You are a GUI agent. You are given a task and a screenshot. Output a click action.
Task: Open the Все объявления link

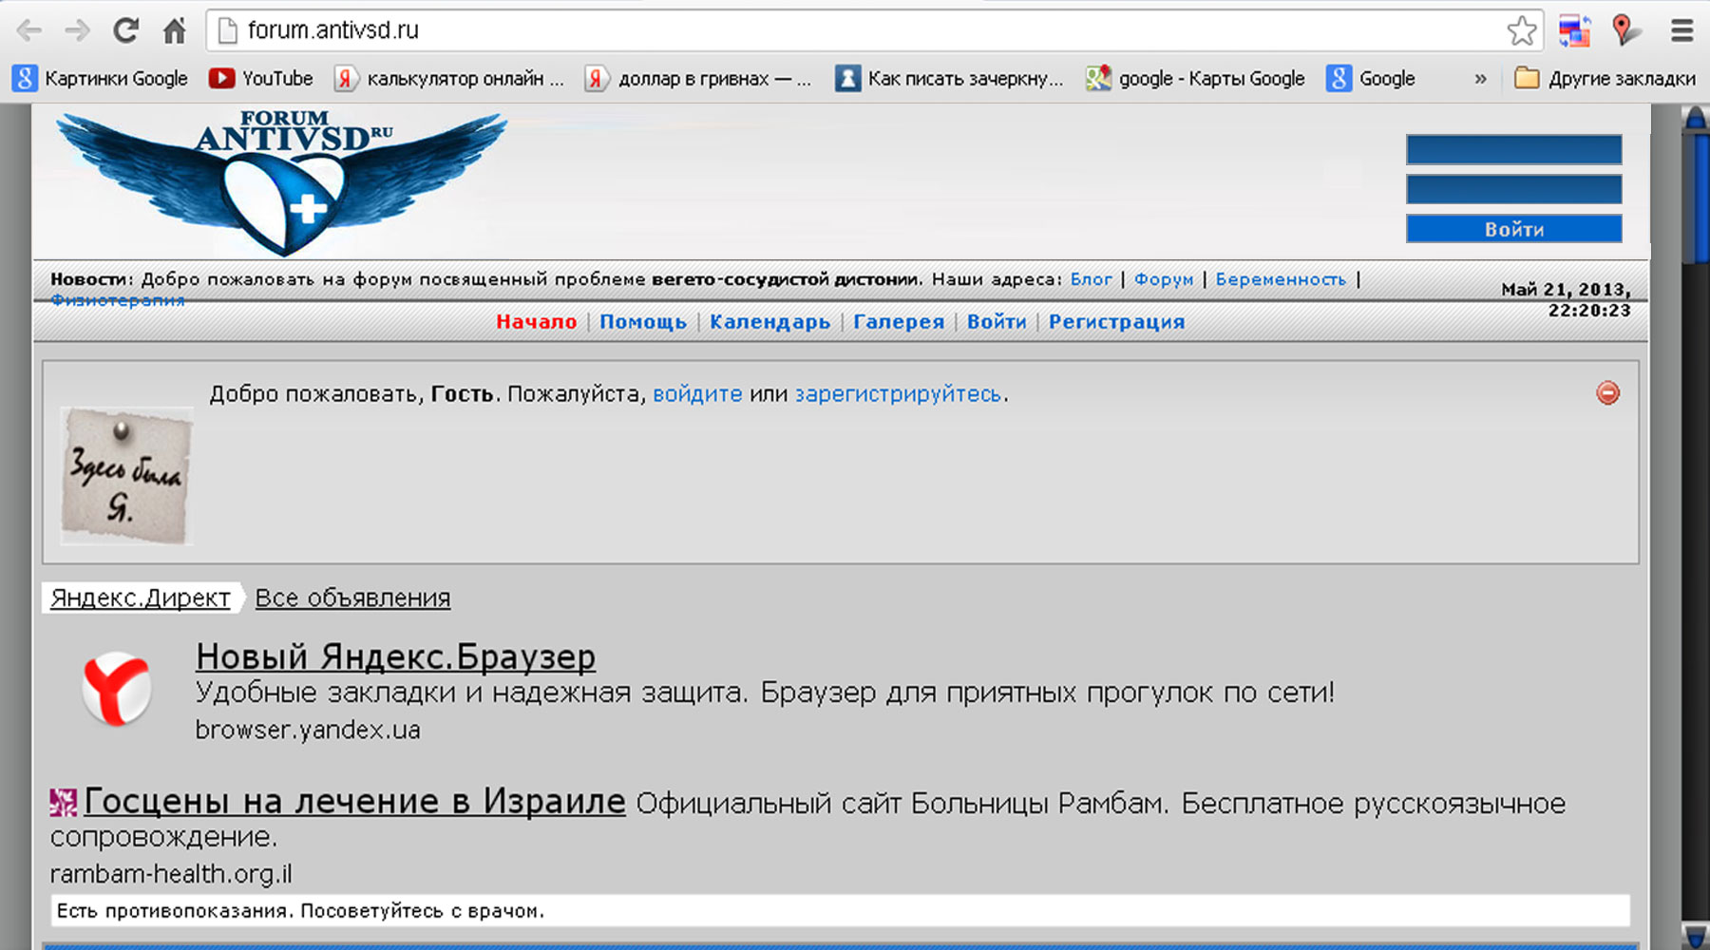click(x=352, y=598)
